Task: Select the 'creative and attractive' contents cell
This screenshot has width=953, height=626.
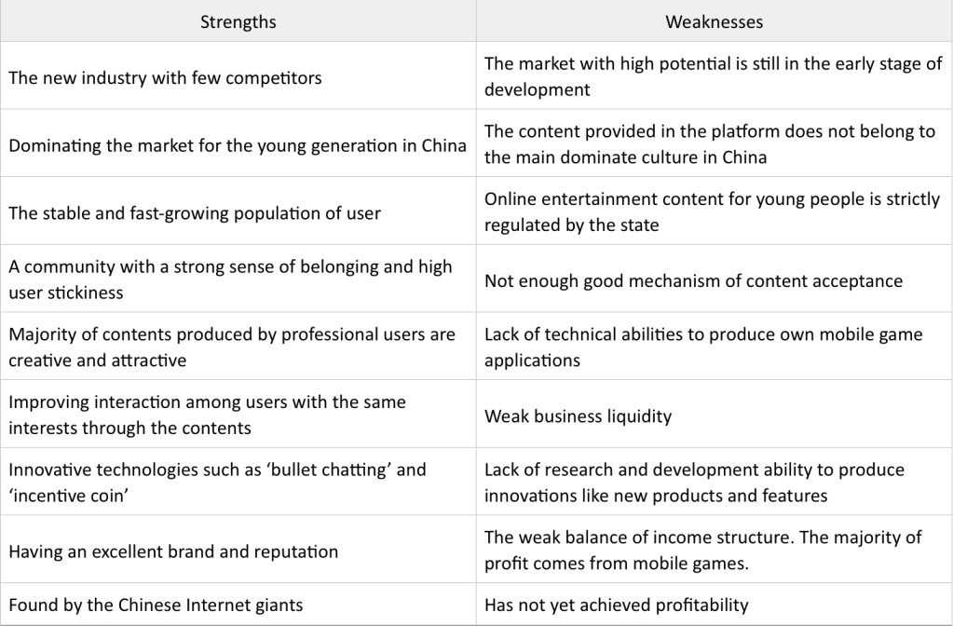Action: coord(232,347)
